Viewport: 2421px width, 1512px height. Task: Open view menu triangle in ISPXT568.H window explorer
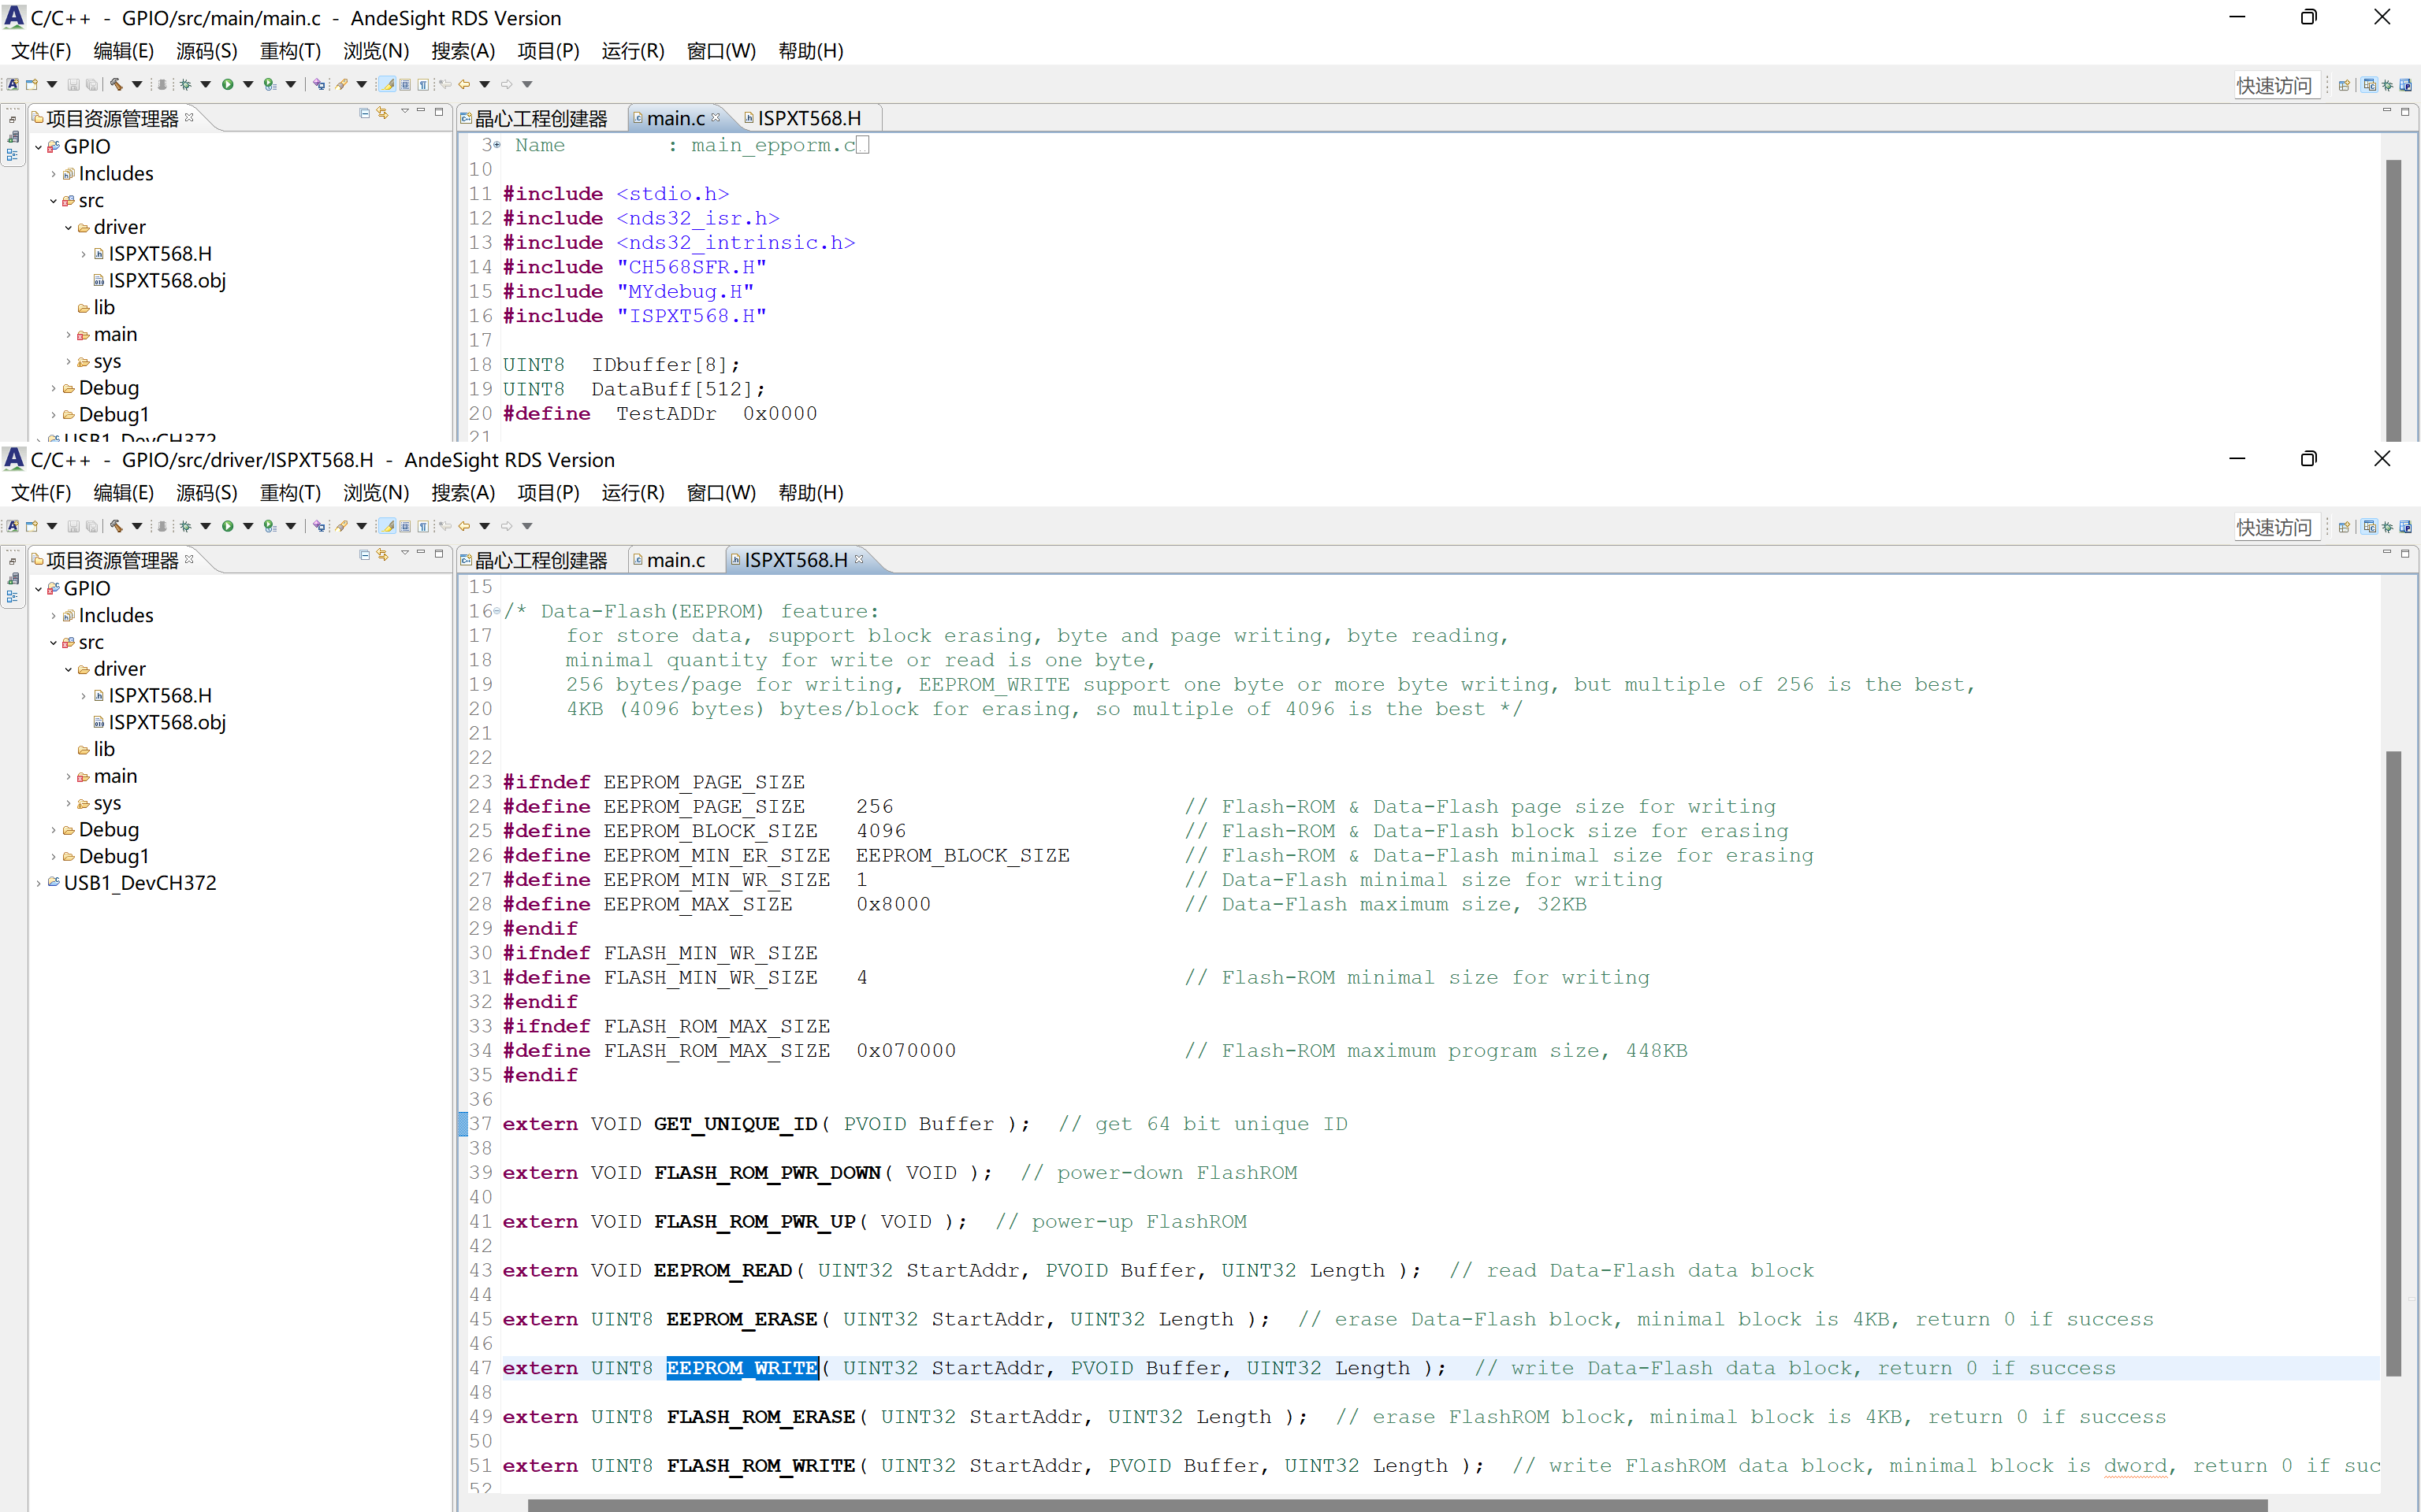(x=405, y=554)
